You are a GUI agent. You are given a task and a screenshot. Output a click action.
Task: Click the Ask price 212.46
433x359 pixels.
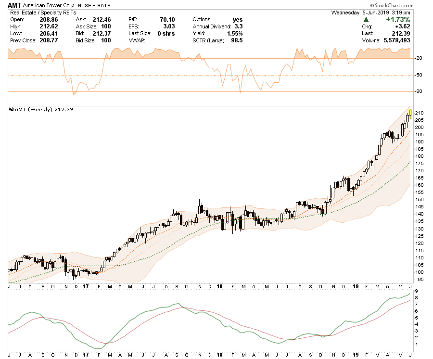pos(102,20)
